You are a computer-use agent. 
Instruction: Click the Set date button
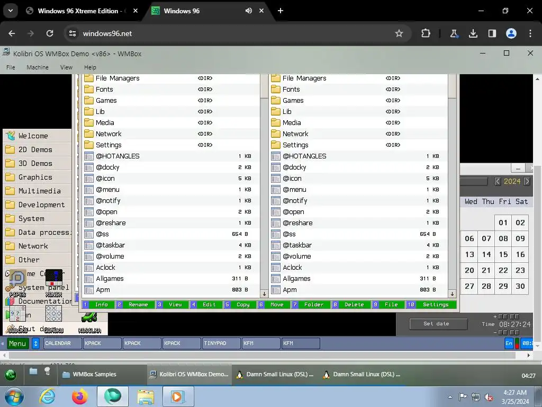(438, 324)
